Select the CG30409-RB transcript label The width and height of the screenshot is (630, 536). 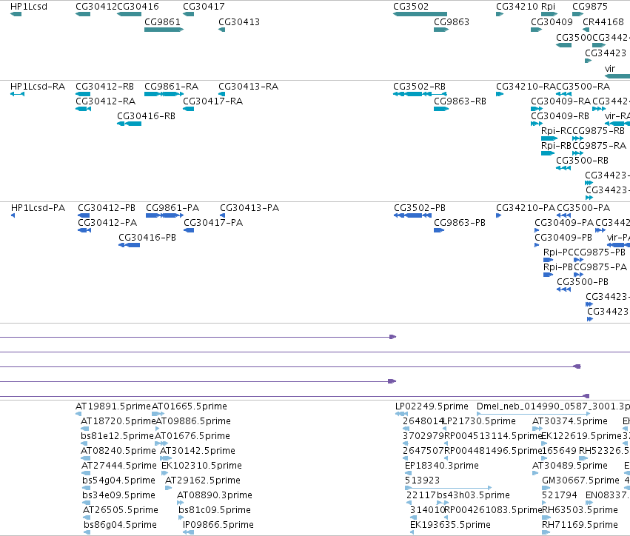[560, 116]
